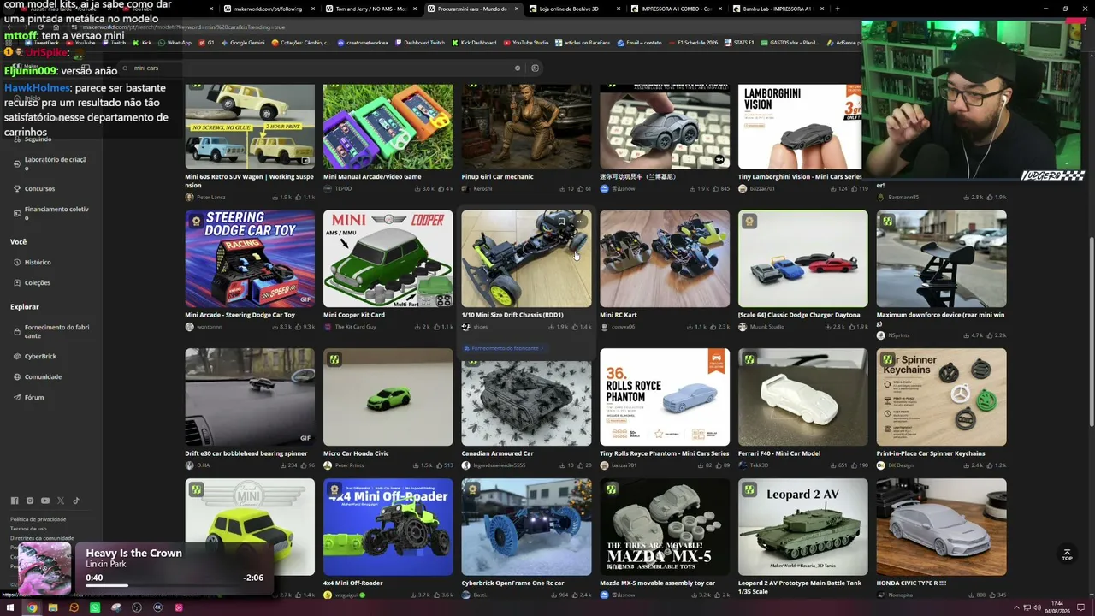The image size is (1095, 616).
Task: Click the 'mini cars' search input field
Action: (321, 68)
